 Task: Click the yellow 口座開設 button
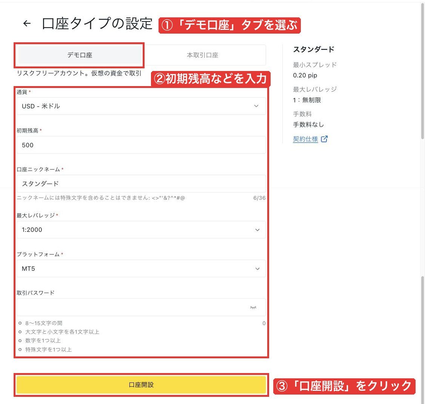141,385
